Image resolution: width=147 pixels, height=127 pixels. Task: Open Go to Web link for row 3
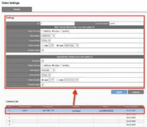(x=131, y=118)
